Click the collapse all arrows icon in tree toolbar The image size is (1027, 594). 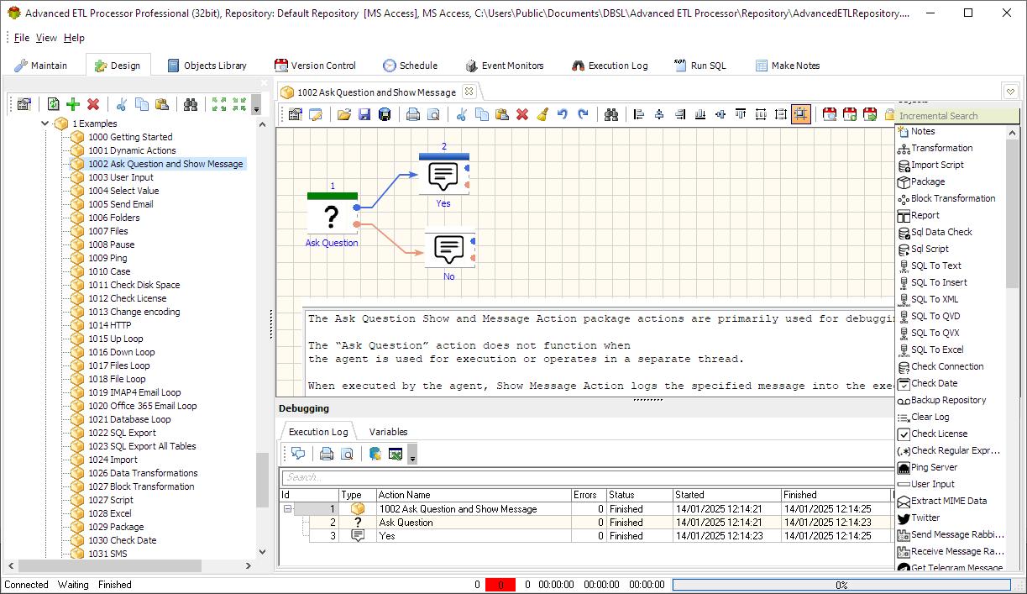239,104
